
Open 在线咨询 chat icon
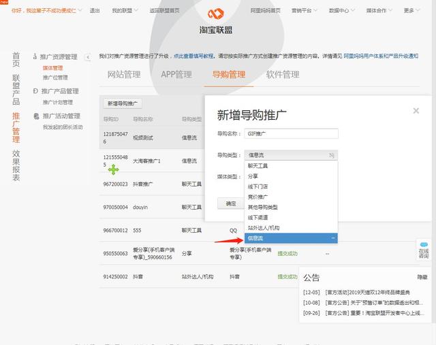click(424, 250)
